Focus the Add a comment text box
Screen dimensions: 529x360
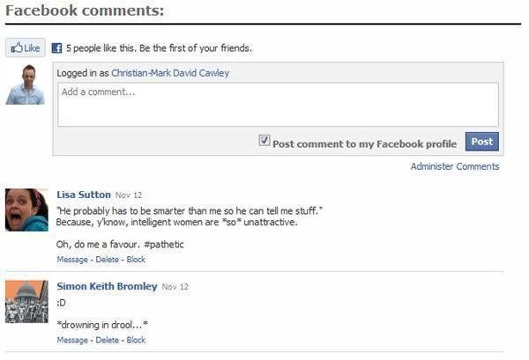tap(278, 105)
